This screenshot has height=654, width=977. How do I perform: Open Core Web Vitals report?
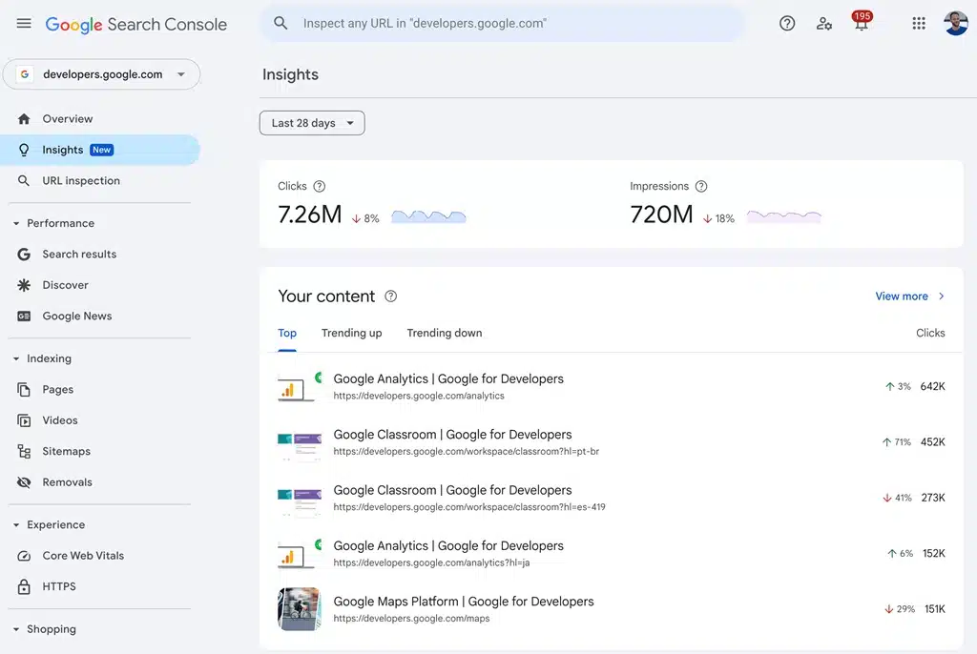coord(83,556)
